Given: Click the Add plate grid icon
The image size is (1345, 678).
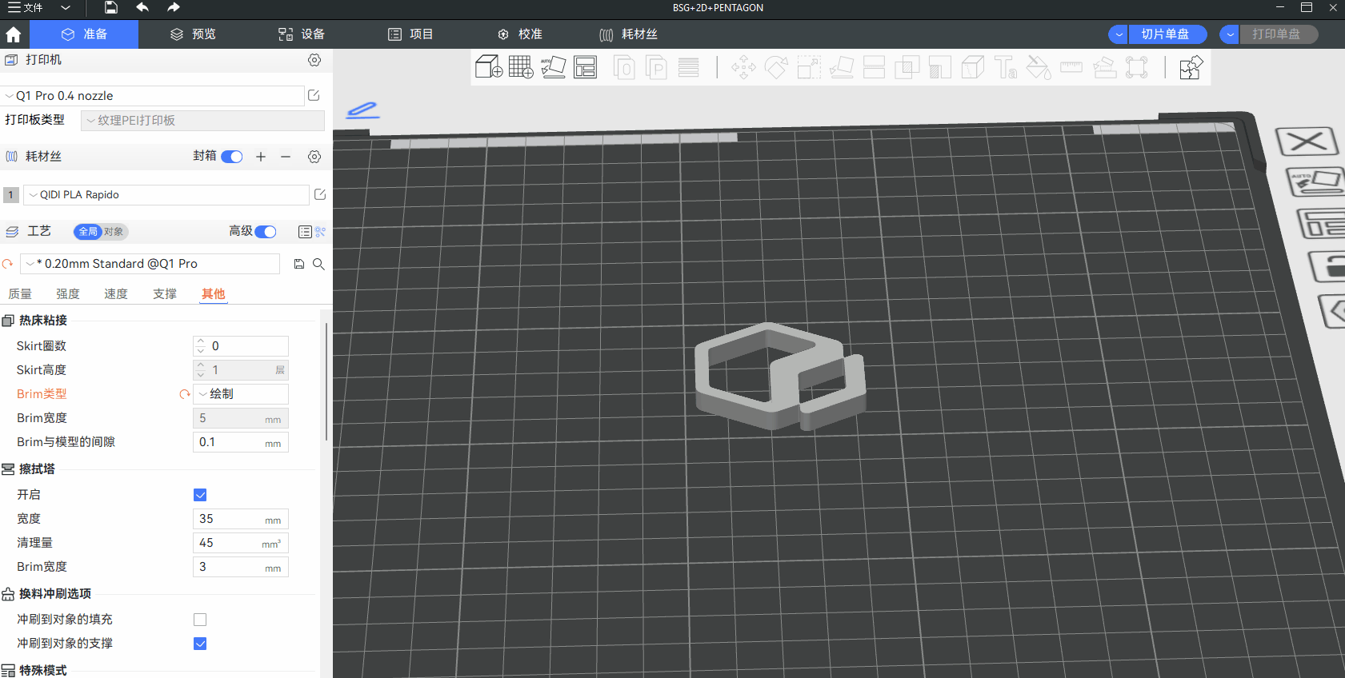Looking at the screenshot, I should pos(521,67).
